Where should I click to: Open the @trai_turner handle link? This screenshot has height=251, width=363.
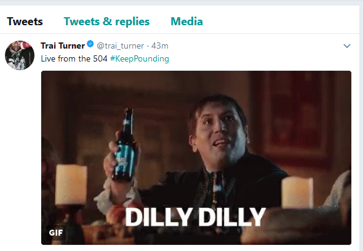coord(121,46)
